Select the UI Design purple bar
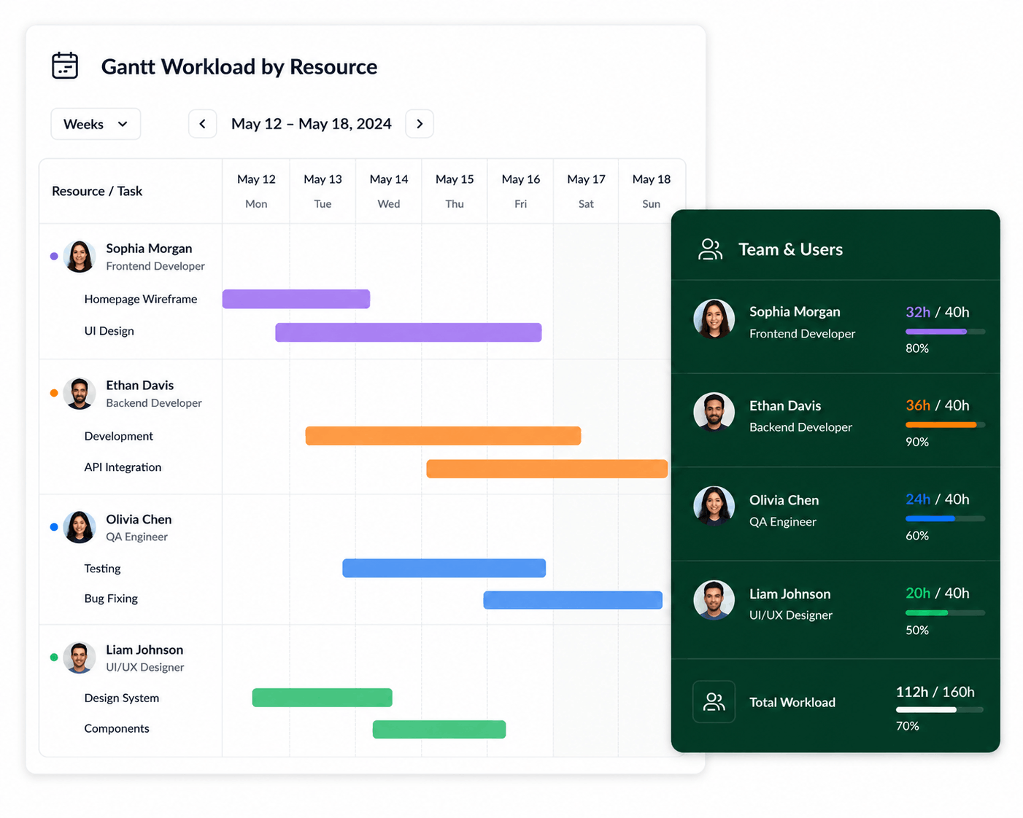Screen dimensions: 1023x818 click(x=409, y=332)
